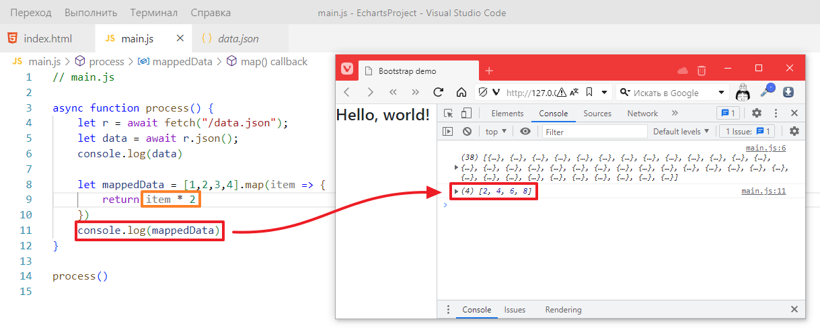Expand the logged array [2, 4, 6, 8]

457,192
